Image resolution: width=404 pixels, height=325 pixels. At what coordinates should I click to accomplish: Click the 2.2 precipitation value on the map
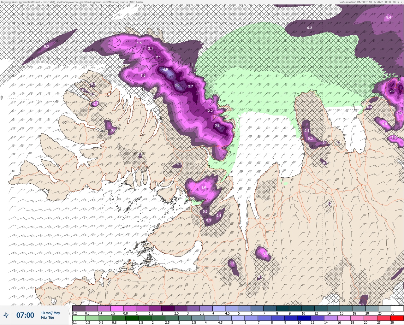(210, 111)
